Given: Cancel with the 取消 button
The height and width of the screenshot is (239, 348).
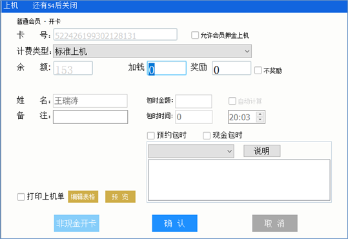Looking at the screenshot, I should coord(275,223).
